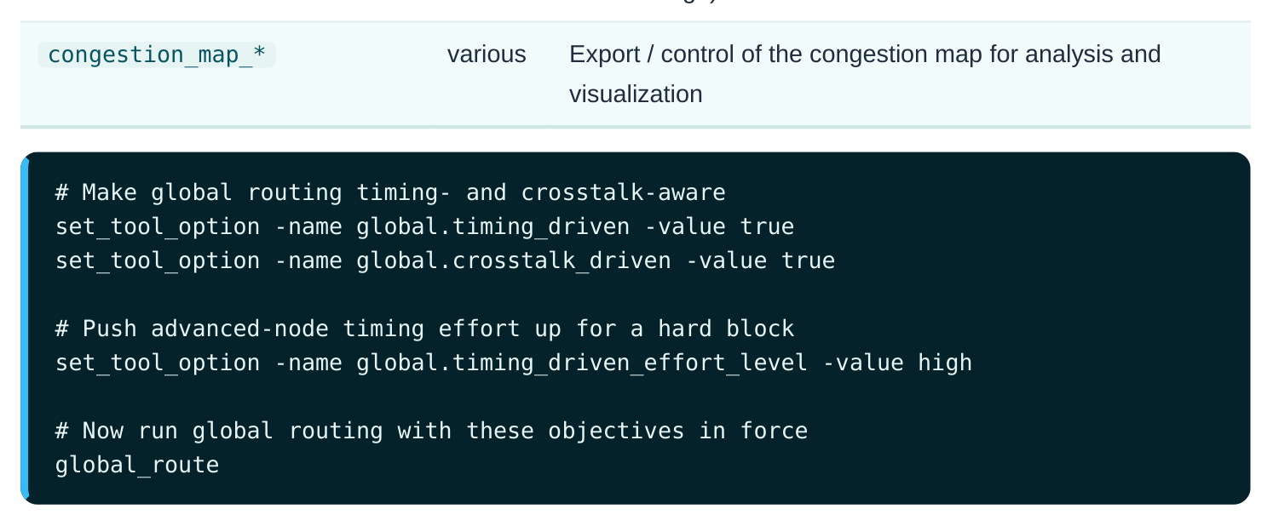Click the blue left border of code block
Viewport: 1273px width, 526px height.
[x=24, y=329]
